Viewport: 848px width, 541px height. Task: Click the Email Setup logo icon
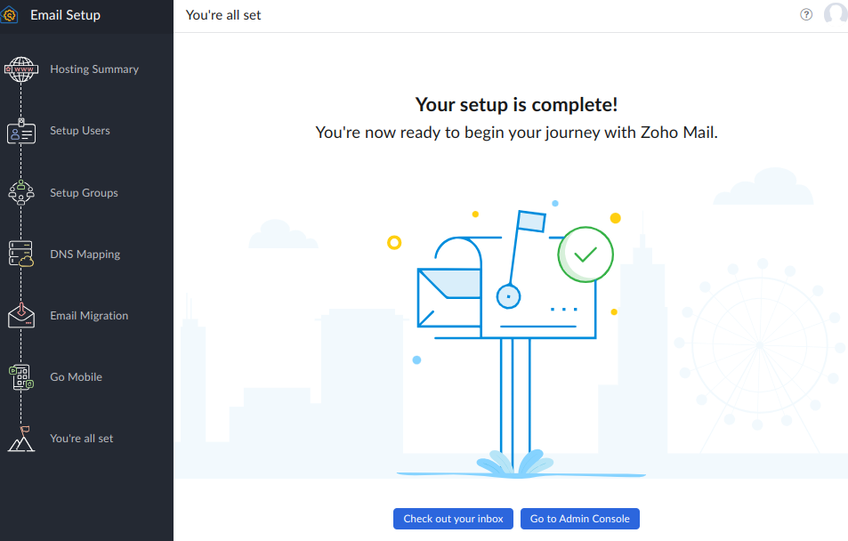coord(10,15)
